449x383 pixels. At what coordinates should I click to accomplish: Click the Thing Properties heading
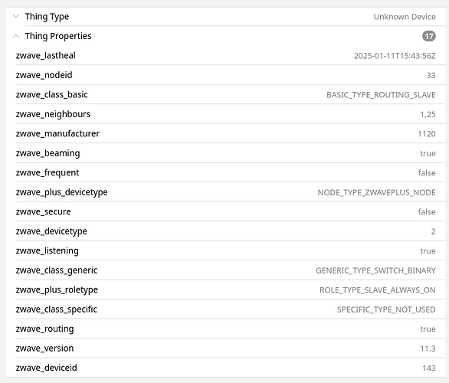58,36
